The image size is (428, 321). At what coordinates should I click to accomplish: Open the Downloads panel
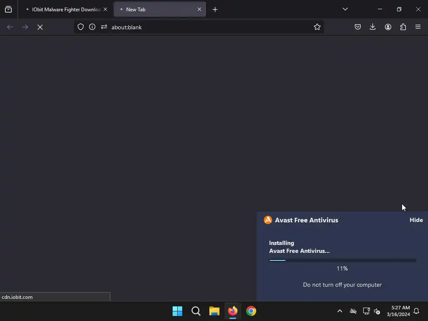[x=372, y=27]
